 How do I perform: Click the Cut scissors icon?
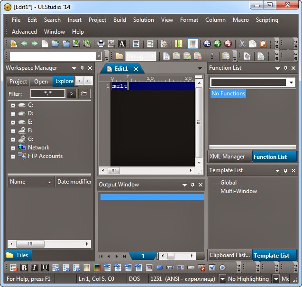pyautogui.click(x=242, y=44)
